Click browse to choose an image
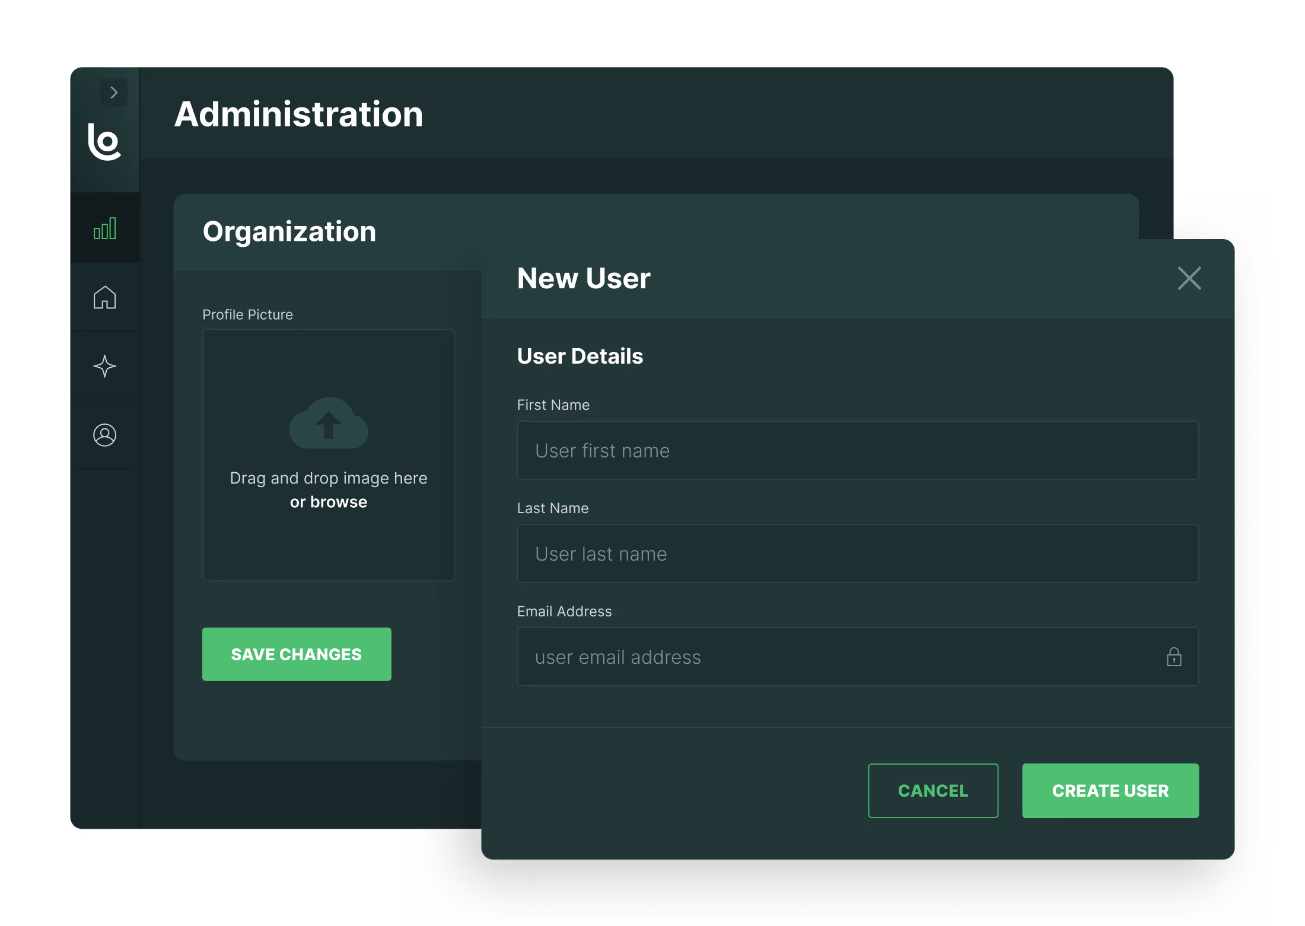 point(328,501)
